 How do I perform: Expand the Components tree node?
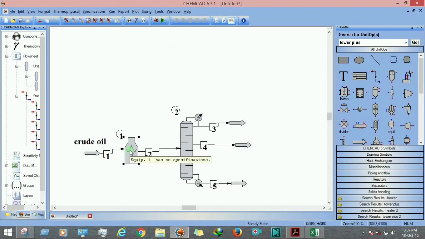[x=7, y=37]
